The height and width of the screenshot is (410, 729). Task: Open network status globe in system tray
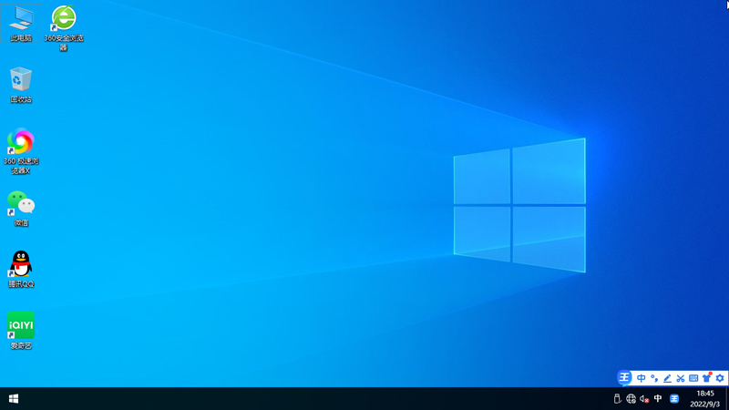click(631, 399)
